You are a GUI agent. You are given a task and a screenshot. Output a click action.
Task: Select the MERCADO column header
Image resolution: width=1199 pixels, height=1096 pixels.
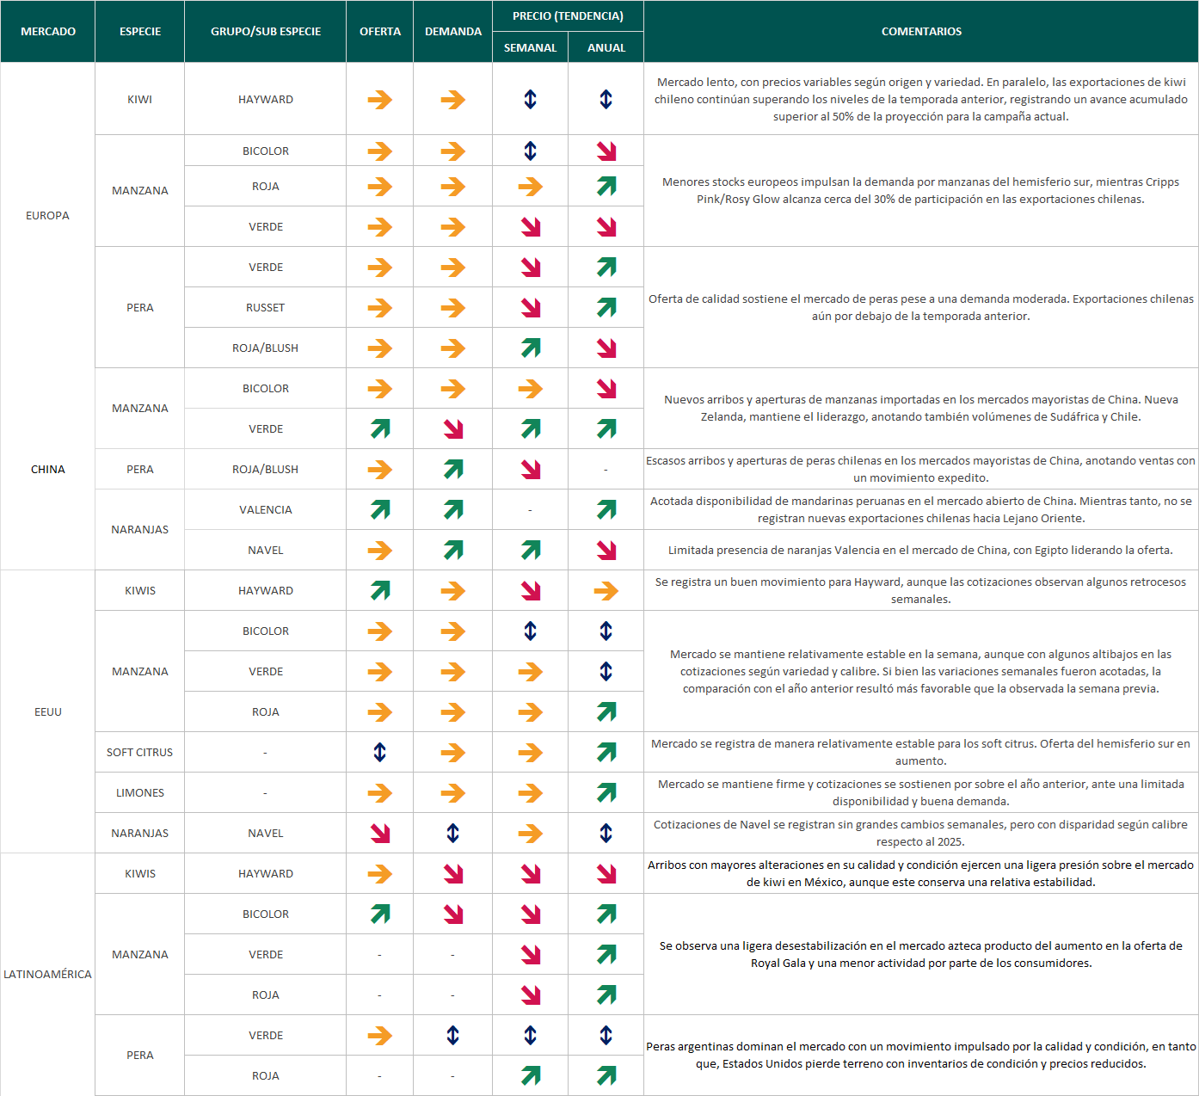(48, 32)
